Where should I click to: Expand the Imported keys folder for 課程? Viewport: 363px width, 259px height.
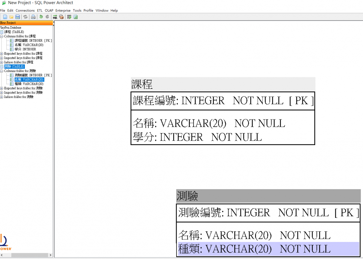point(1,58)
